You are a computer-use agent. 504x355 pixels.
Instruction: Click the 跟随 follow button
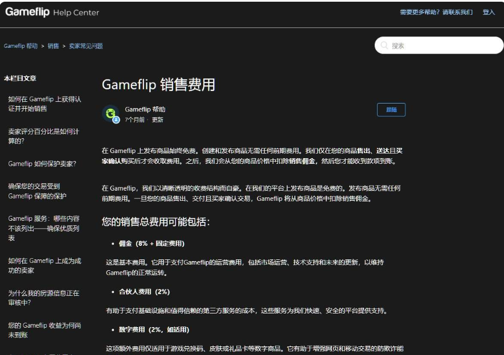[x=391, y=110]
